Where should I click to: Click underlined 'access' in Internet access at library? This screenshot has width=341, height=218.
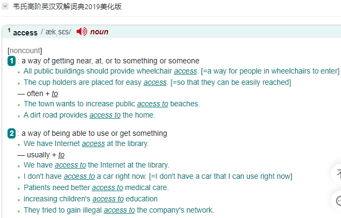[x=93, y=143]
